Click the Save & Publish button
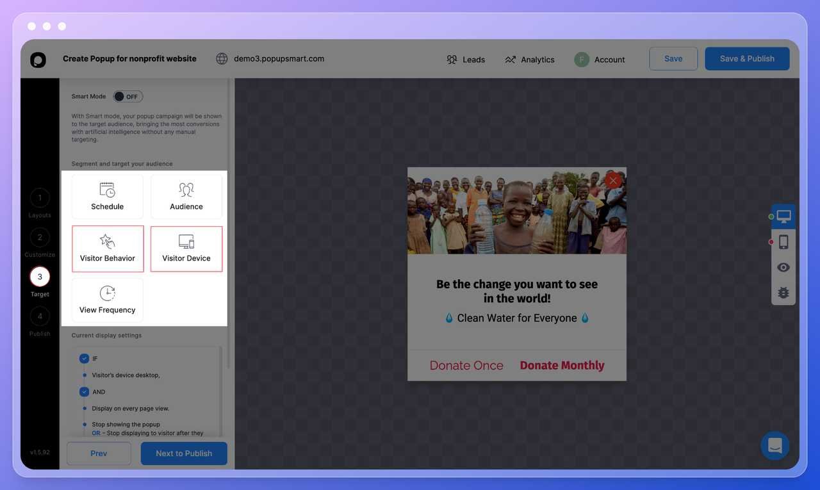This screenshot has width=820, height=490. (747, 59)
